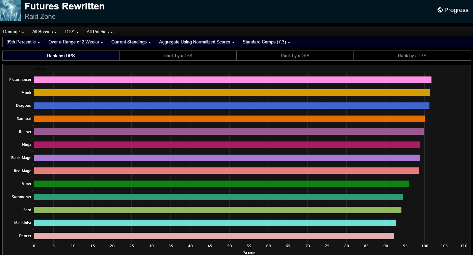Open Over a Range of 2 Weeks dropdown
This screenshot has width=473, height=255.
(x=76, y=42)
